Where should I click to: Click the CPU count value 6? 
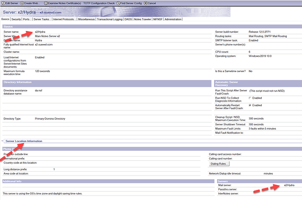(x=249, y=52)
